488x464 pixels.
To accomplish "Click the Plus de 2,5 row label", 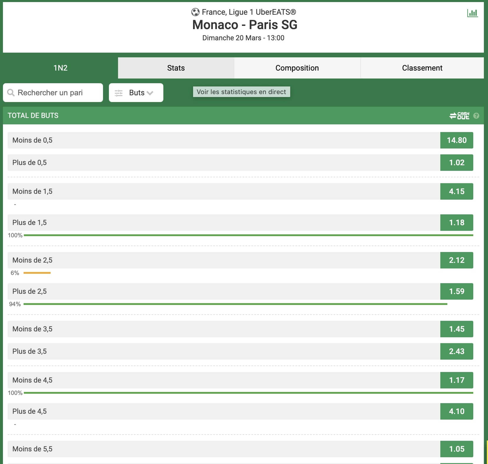I will [29, 291].
